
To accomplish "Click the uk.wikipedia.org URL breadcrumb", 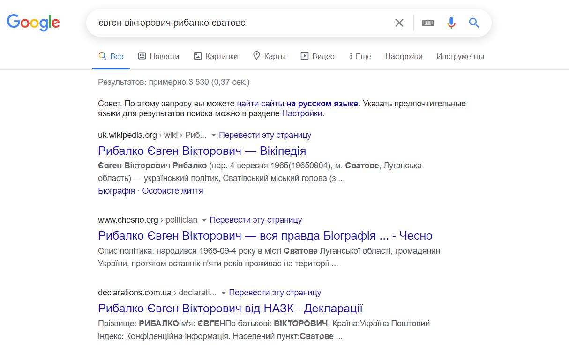I will [152, 135].
